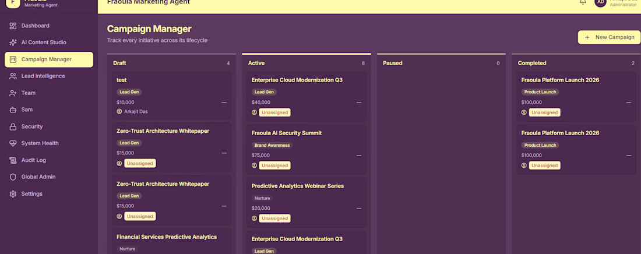The width and height of the screenshot is (641, 254).
Task: Open Fraoula AI Security Summit campaign
Action: point(307,150)
